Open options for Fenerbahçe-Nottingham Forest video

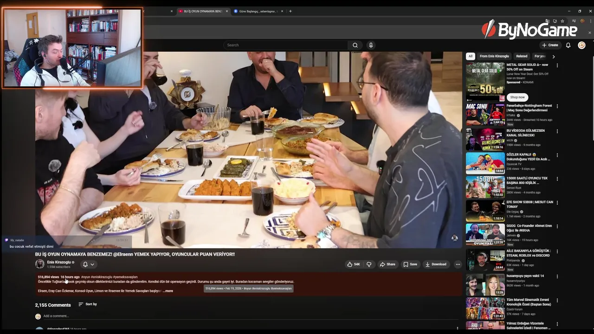click(x=557, y=107)
